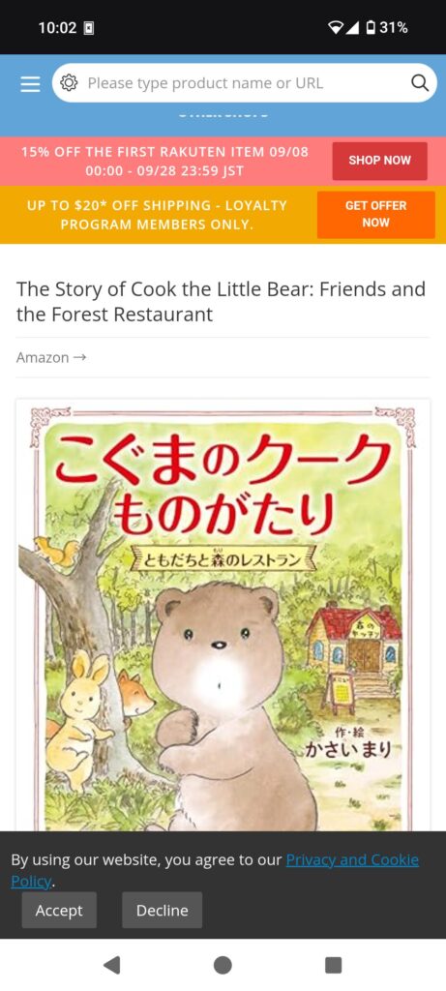Screen dimensions: 446x991
Task: Open the Little Bear book cover image
Action: pos(223,615)
